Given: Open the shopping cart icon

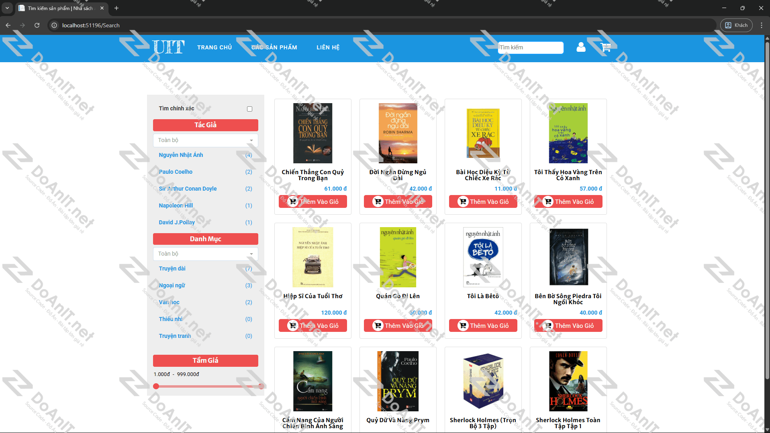Looking at the screenshot, I should (x=606, y=47).
